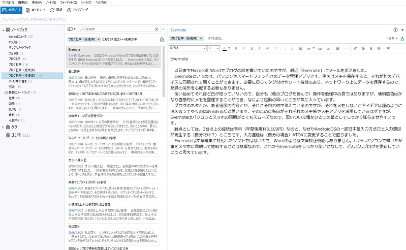Open the 赤コート購入記 note
The image size is (406, 250).
(x=113, y=168)
